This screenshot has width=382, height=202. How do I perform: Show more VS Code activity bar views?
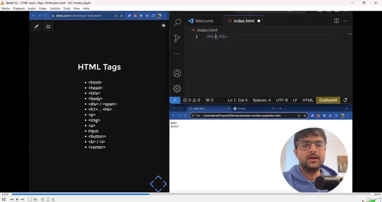tap(177, 54)
